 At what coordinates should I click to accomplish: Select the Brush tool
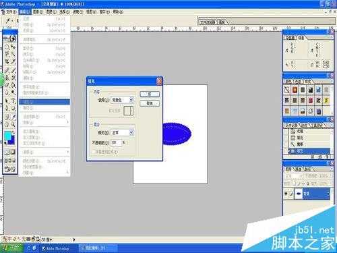[13, 71]
